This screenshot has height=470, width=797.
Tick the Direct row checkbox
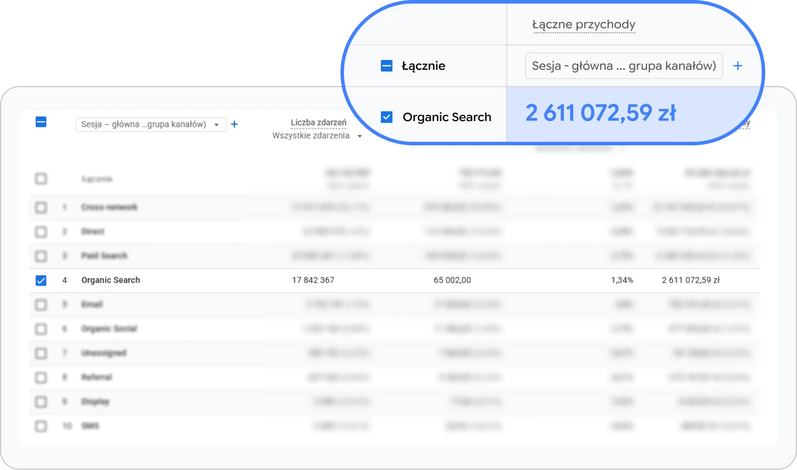(x=41, y=232)
